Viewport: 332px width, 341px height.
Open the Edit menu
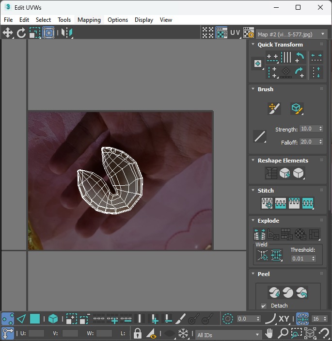click(x=24, y=20)
